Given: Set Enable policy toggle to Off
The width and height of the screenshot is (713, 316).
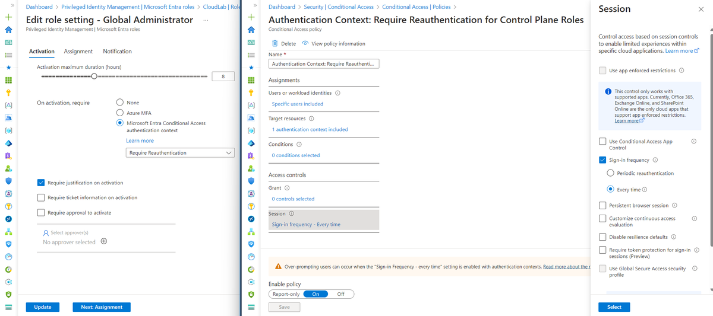Looking at the screenshot, I should [x=340, y=294].
